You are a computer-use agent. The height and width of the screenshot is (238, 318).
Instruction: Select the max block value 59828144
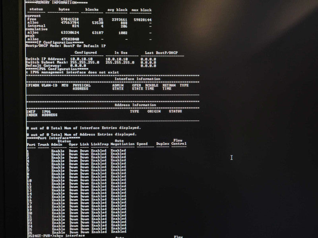click(143, 20)
